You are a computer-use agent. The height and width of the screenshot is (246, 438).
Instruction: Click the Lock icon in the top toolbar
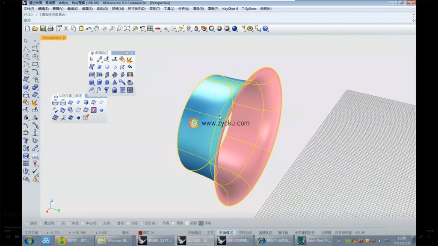196,29
